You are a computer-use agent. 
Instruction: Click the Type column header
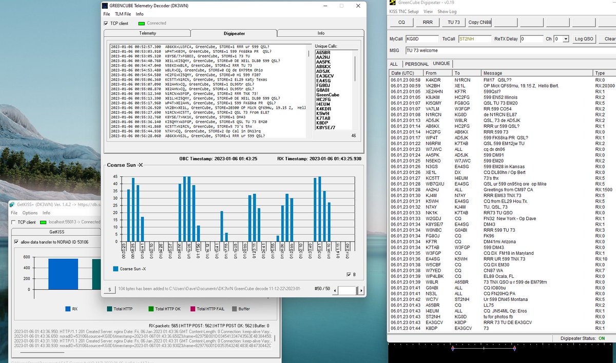605,73
